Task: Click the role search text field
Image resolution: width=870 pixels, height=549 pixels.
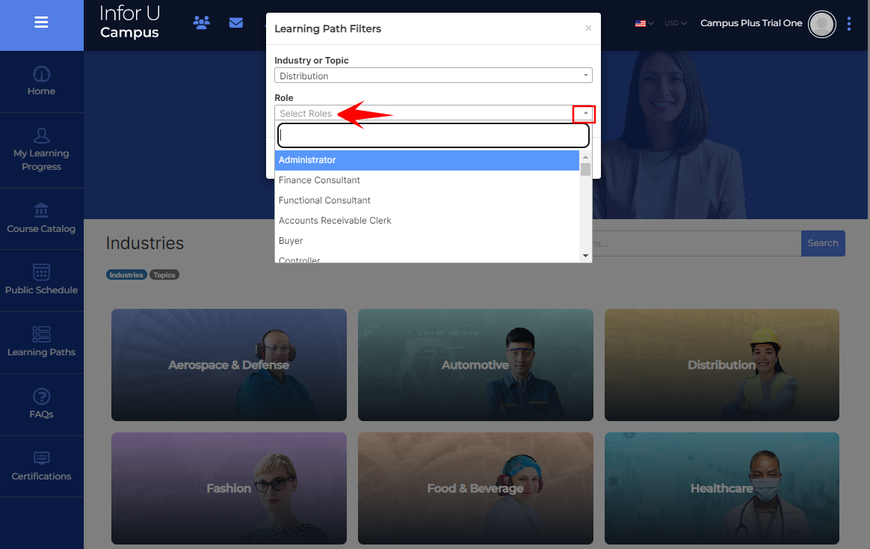Action: click(434, 135)
